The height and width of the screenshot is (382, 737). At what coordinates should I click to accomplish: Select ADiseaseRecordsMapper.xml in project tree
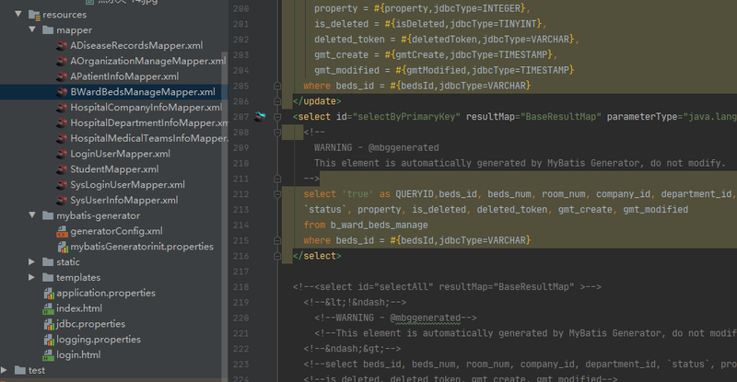coord(136,46)
